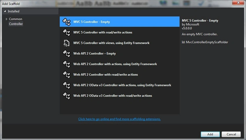This screenshot has height=140, width=246.
Task: Click the Installed header label
Action: click(x=14, y=11)
